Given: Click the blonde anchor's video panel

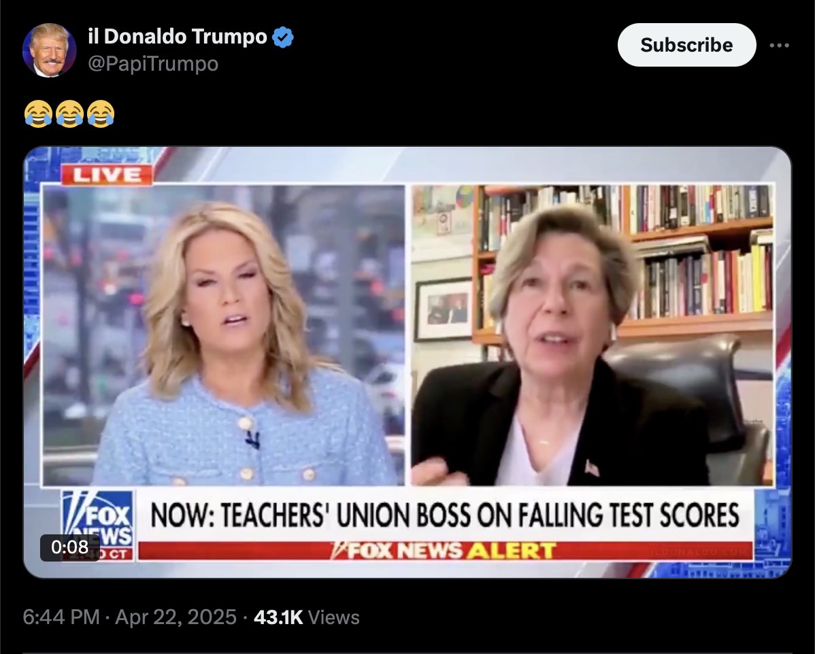Looking at the screenshot, I should click(x=224, y=335).
